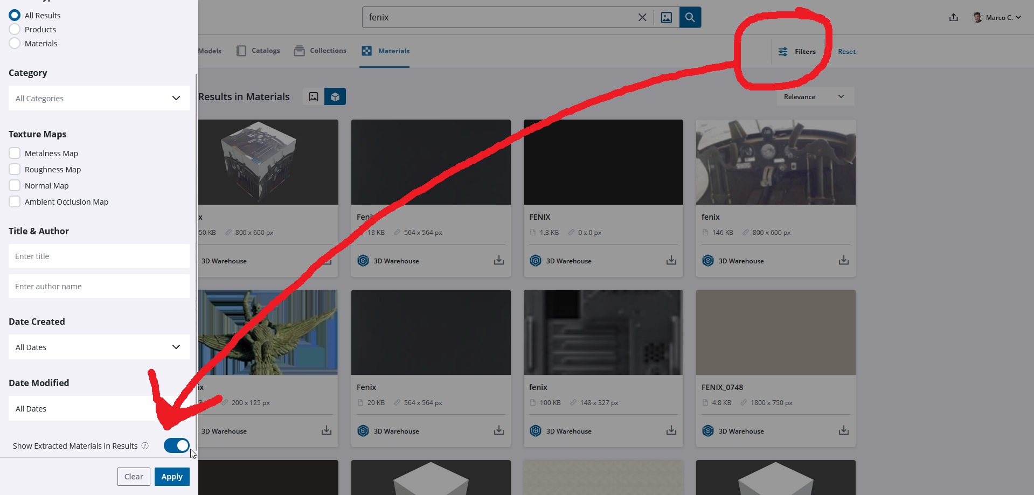Open the Date Created dropdown
Image resolution: width=1034 pixels, height=495 pixels.
pos(99,347)
